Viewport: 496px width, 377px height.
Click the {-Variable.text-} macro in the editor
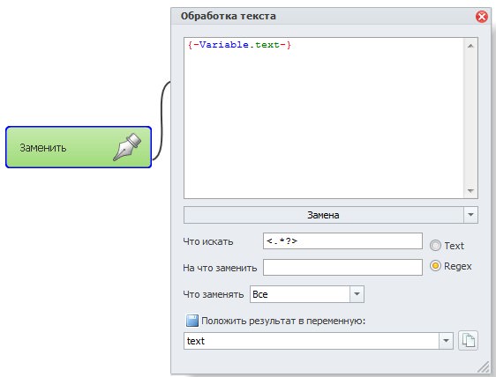coord(239,45)
